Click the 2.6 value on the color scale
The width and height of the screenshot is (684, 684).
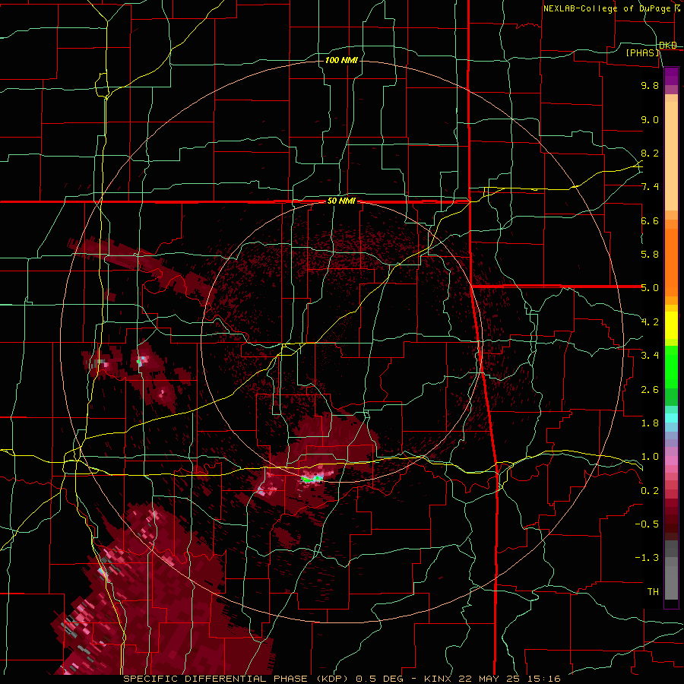[650, 390]
